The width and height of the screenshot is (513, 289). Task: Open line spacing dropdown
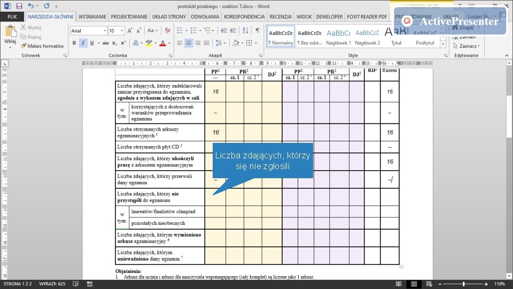coord(221,43)
